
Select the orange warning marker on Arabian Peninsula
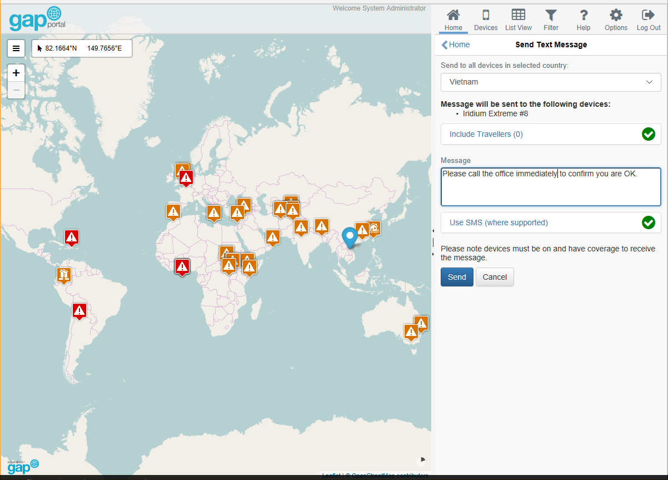[273, 238]
